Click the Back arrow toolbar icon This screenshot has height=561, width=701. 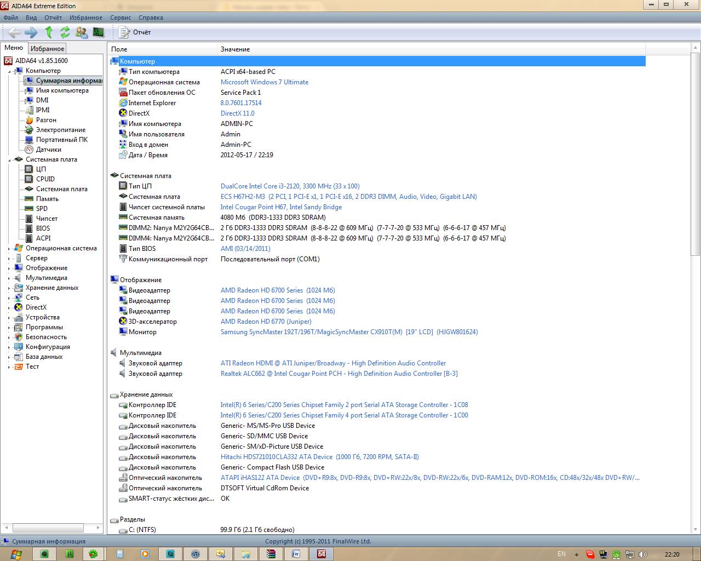pos(15,32)
